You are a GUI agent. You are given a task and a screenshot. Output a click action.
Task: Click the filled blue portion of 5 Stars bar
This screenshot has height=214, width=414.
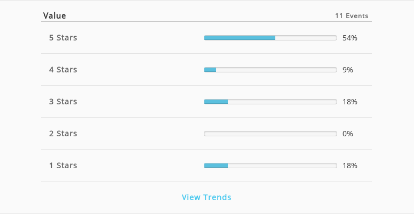click(240, 38)
